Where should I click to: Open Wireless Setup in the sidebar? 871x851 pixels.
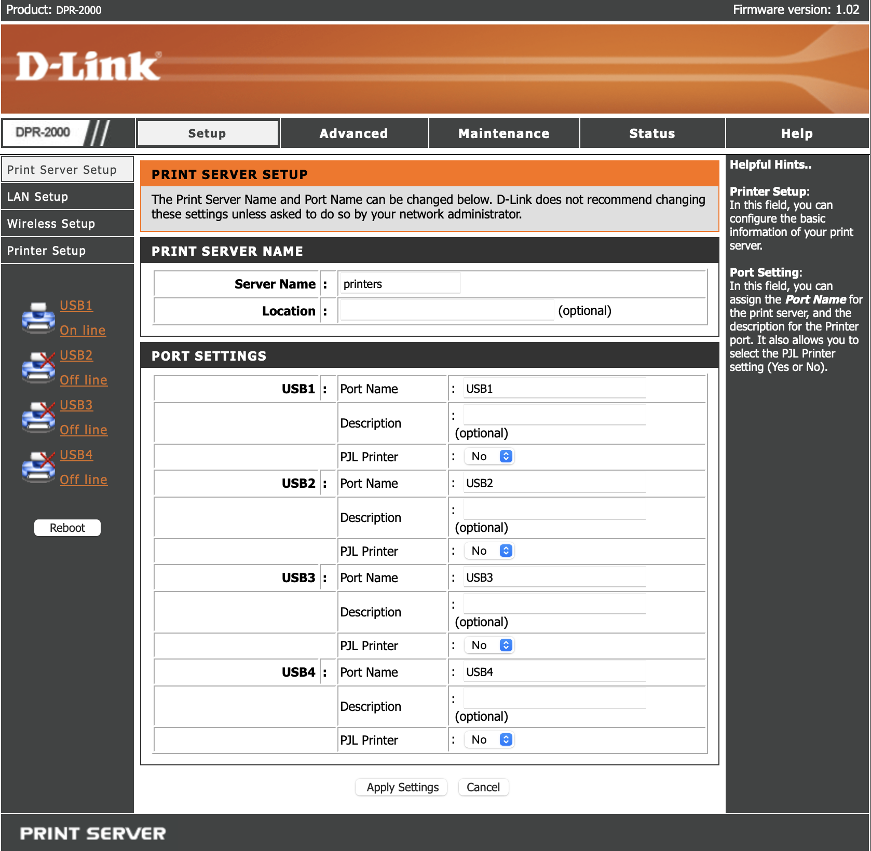click(x=67, y=224)
